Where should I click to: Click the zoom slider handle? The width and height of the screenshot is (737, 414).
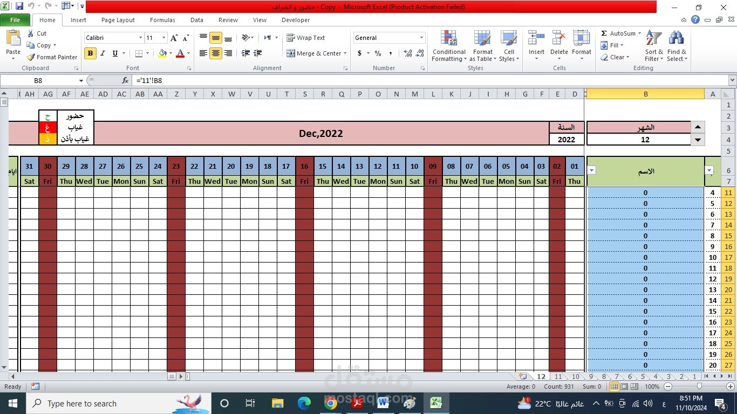(x=700, y=387)
